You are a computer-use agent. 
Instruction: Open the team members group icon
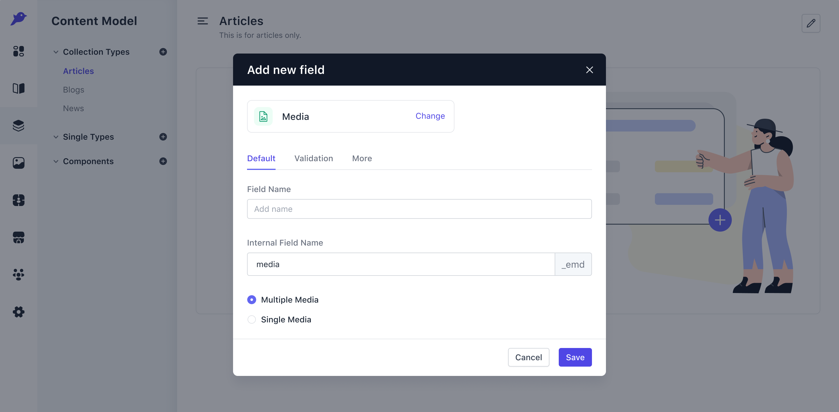(x=19, y=274)
